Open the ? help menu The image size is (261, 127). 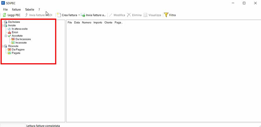(39, 10)
